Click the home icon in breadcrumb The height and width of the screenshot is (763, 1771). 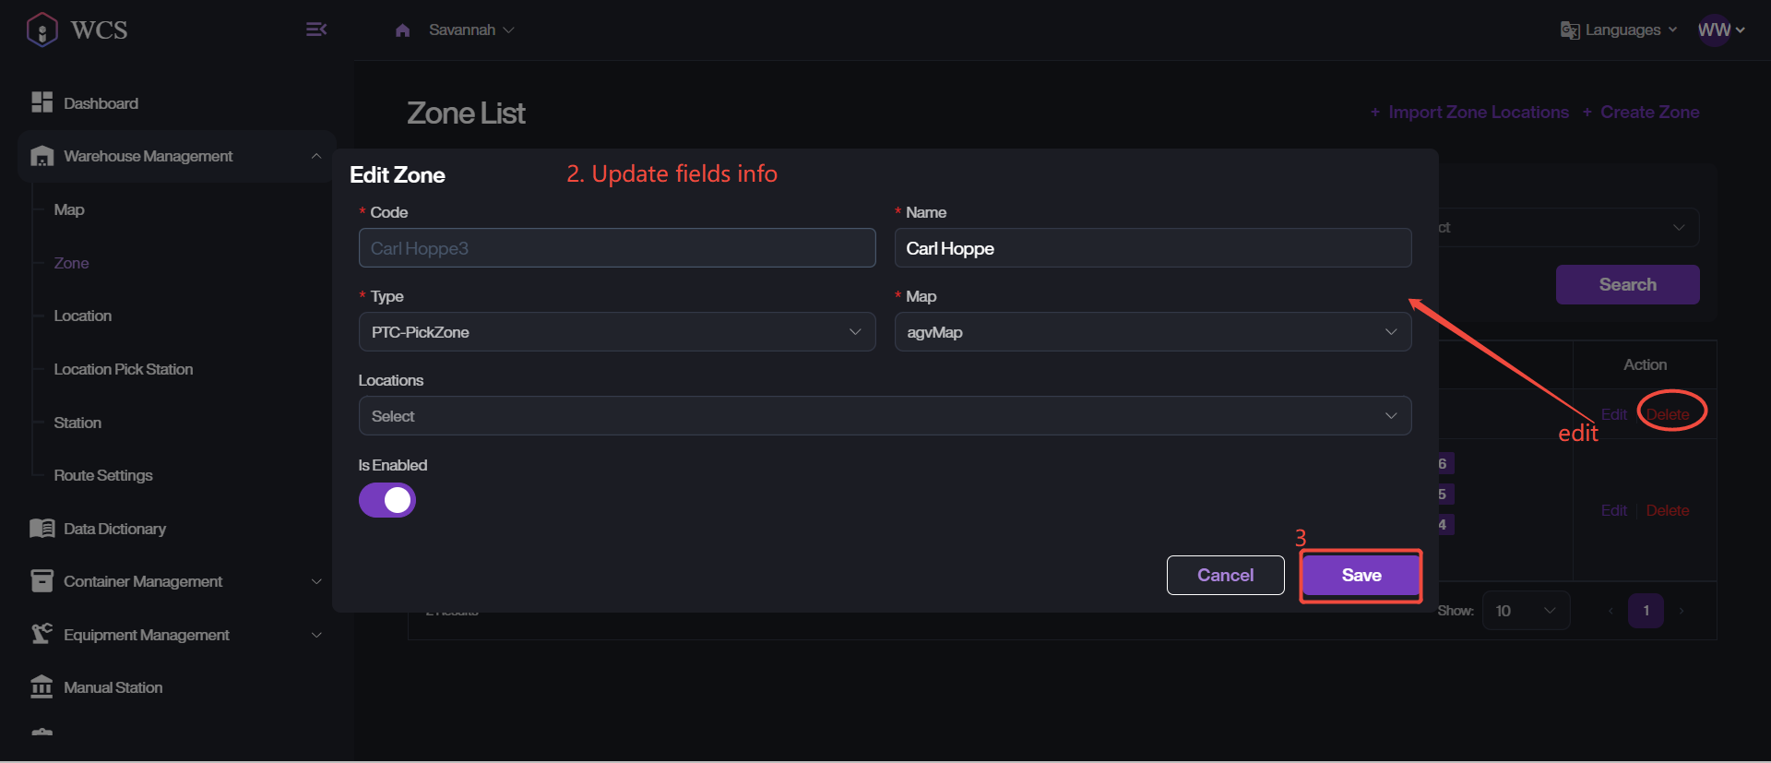click(x=402, y=30)
